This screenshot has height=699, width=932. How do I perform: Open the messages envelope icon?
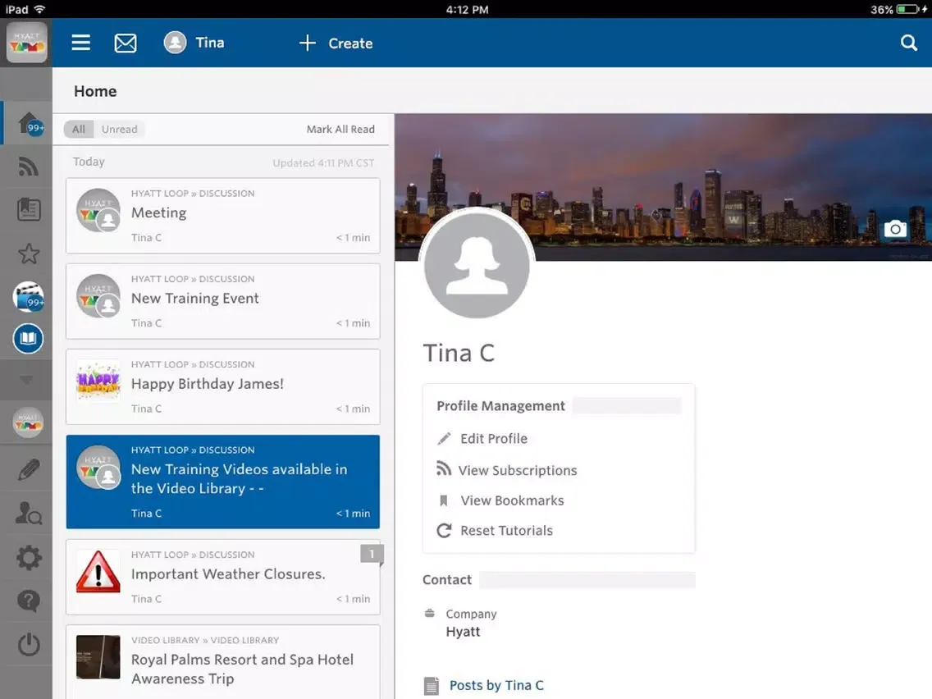[x=126, y=43]
